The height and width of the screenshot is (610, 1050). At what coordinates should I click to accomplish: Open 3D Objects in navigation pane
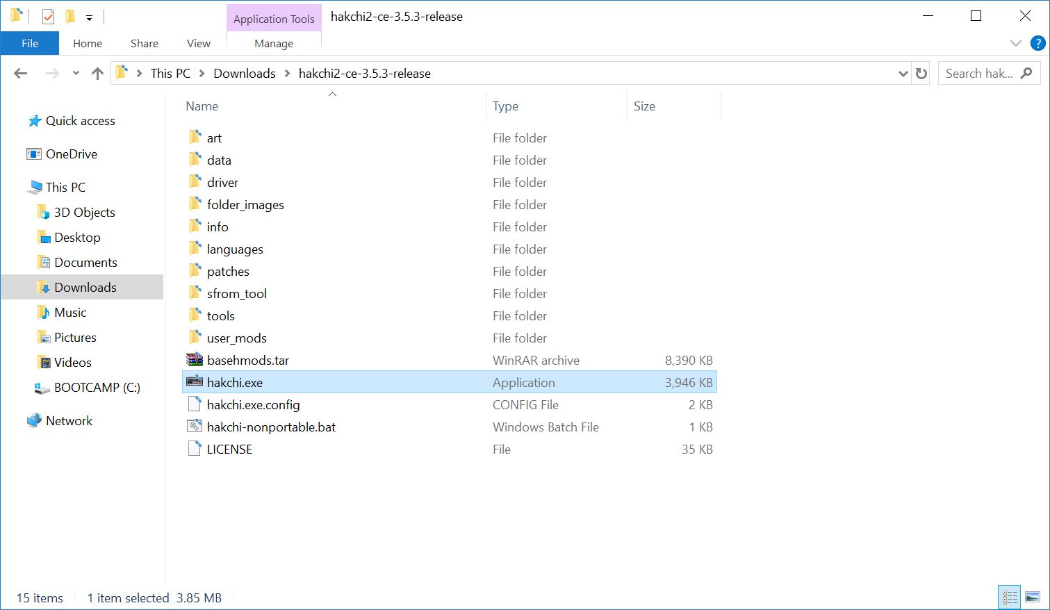(x=84, y=213)
